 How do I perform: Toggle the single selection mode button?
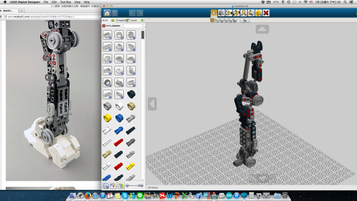pos(212,20)
